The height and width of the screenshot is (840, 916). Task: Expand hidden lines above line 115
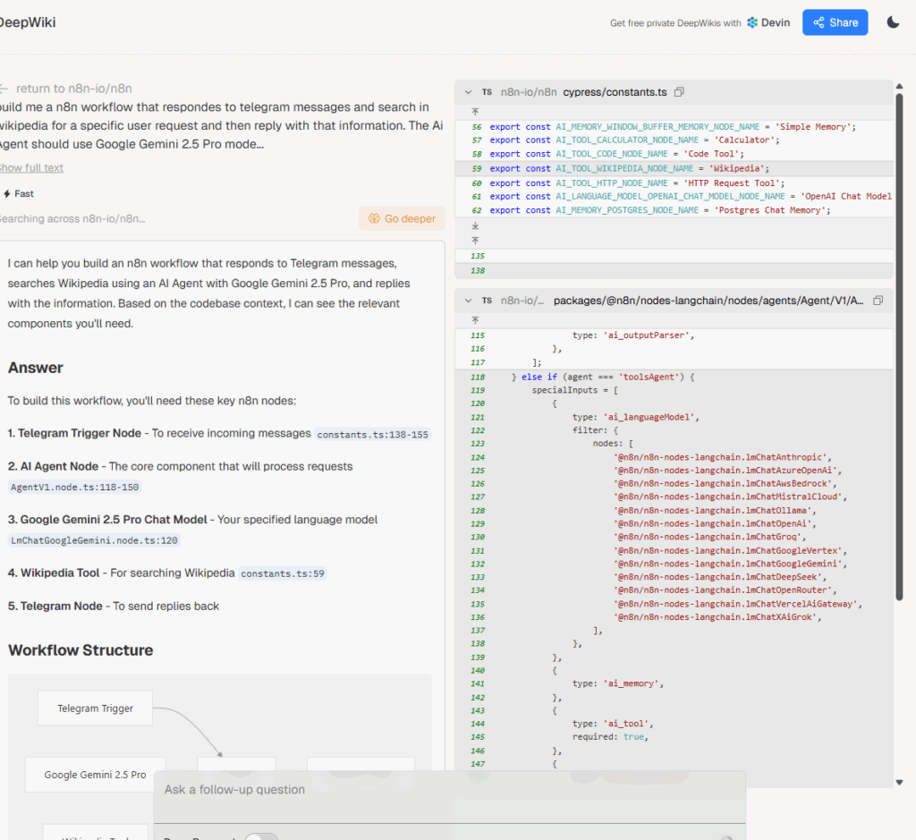475,320
